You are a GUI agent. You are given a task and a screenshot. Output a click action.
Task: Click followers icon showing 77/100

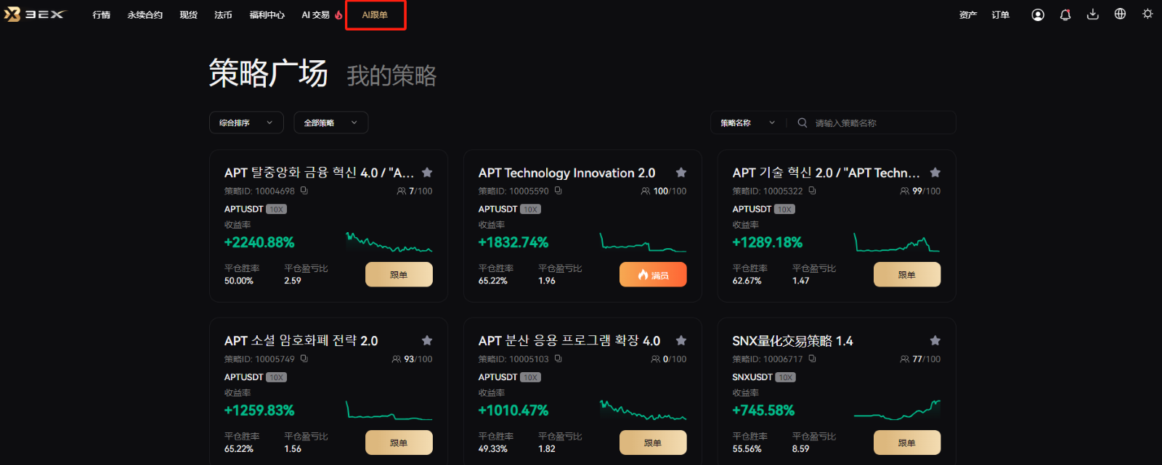coord(905,359)
